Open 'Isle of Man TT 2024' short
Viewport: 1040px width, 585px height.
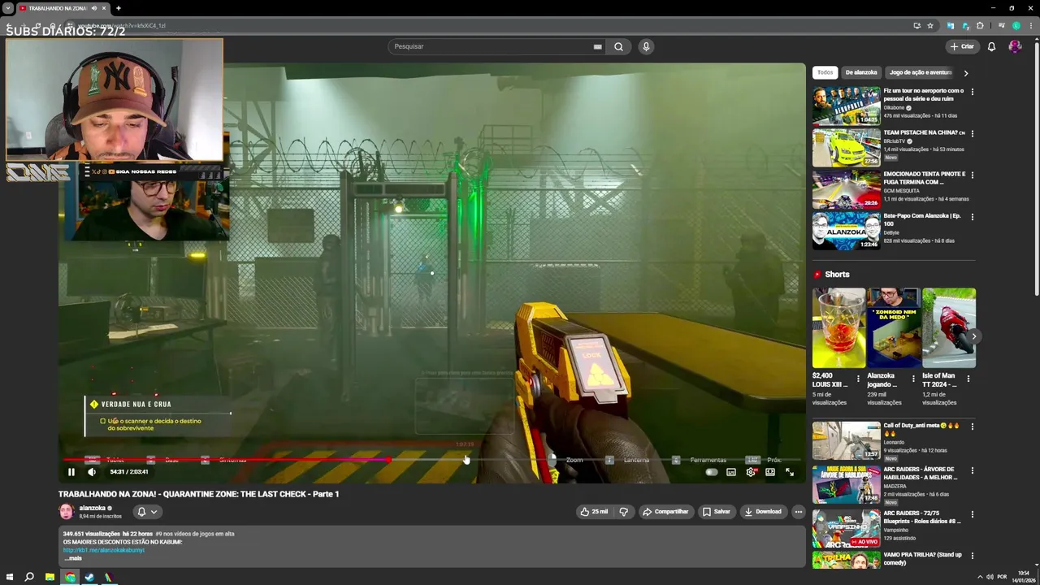[948, 327]
